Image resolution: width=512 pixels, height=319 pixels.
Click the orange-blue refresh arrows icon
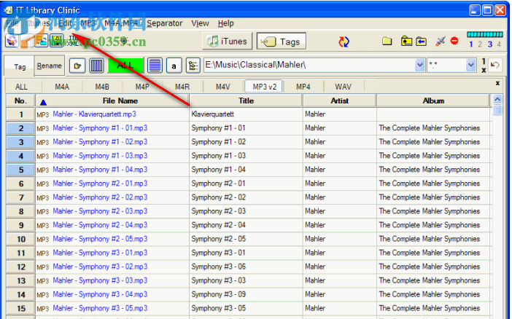(x=344, y=42)
